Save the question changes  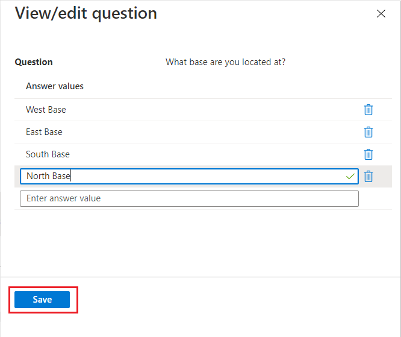tap(42, 300)
